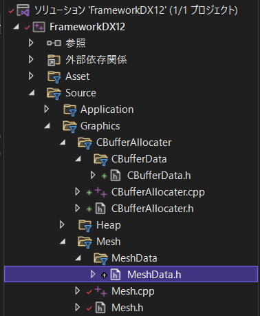Click the header file icon of Mesh.h
Screen dimensions: 260x316
(100, 308)
